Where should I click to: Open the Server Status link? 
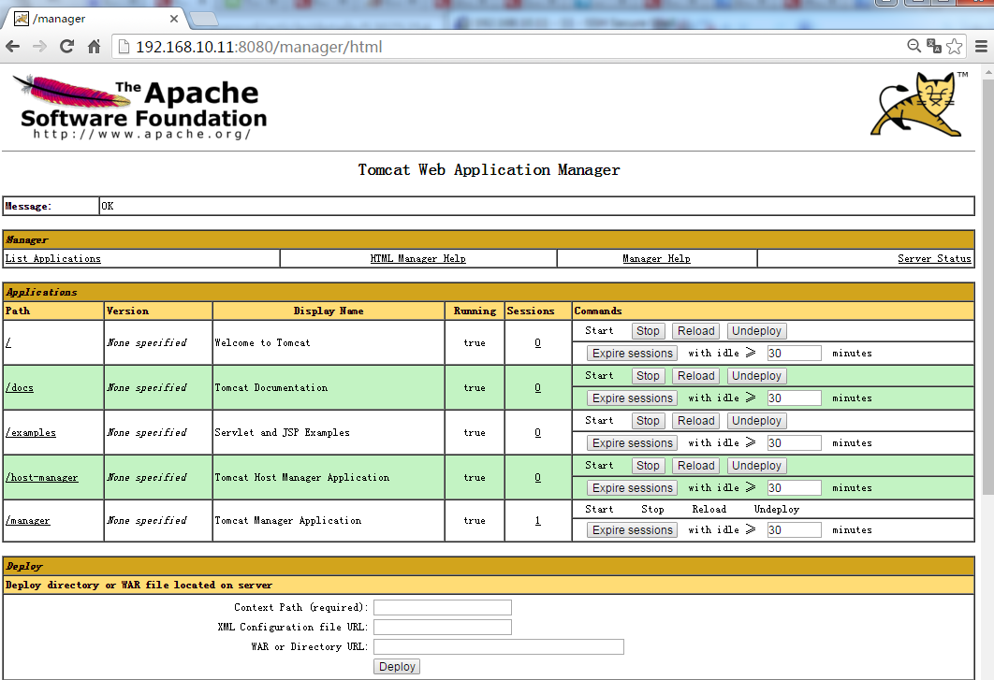point(934,258)
